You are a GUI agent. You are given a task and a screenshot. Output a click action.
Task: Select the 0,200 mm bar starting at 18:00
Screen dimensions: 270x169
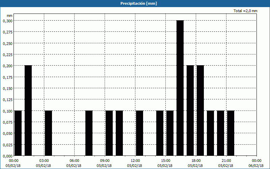pos(200,111)
